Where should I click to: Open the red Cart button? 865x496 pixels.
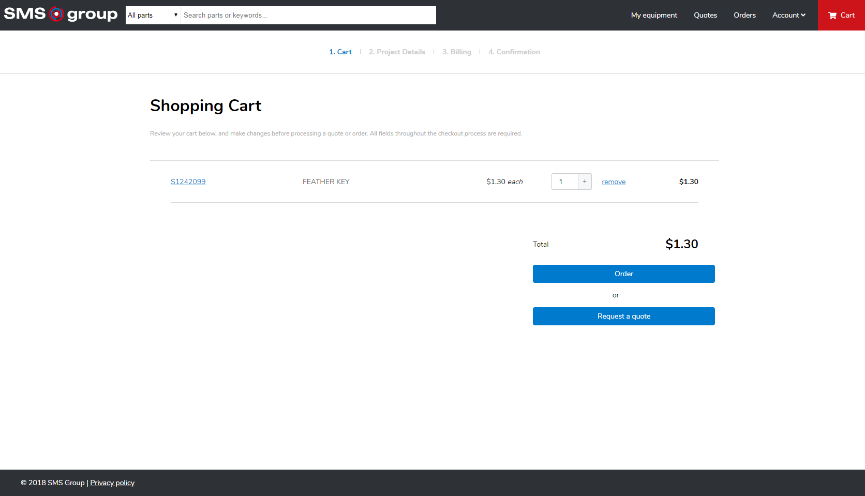[841, 15]
